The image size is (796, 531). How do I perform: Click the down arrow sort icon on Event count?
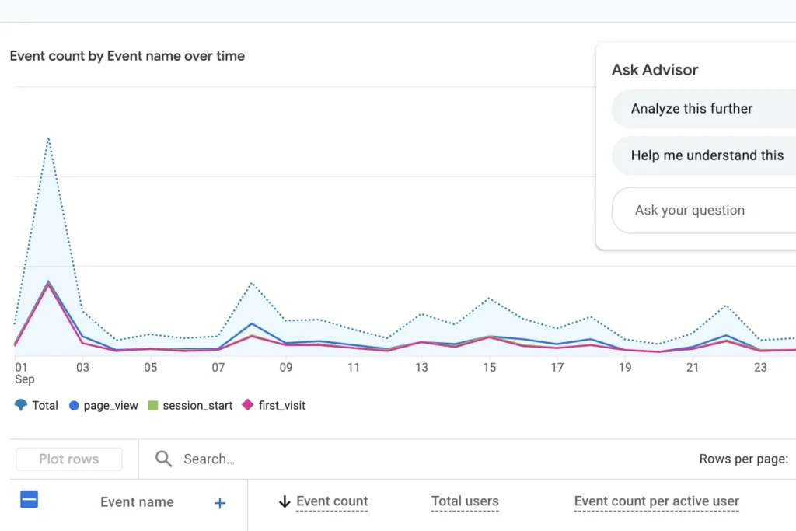tap(285, 501)
